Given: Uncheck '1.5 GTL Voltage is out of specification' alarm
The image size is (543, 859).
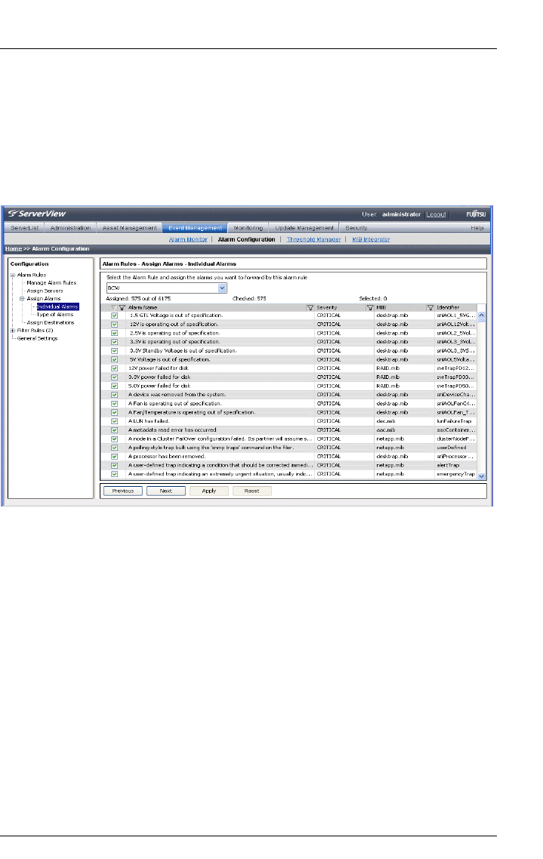Looking at the screenshot, I should tap(115, 316).
